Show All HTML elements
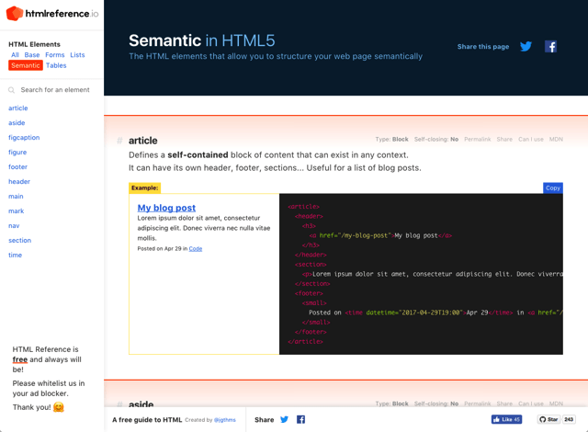The width and height of the screenshot is (588, 432). coord(15,55)
